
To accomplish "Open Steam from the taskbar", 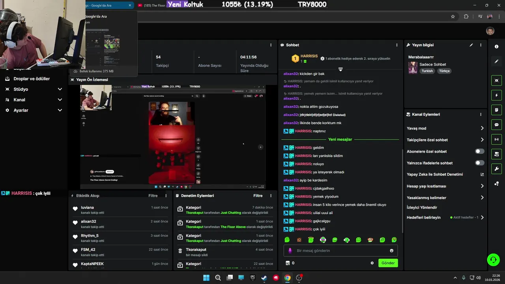I will click(264, 278).
